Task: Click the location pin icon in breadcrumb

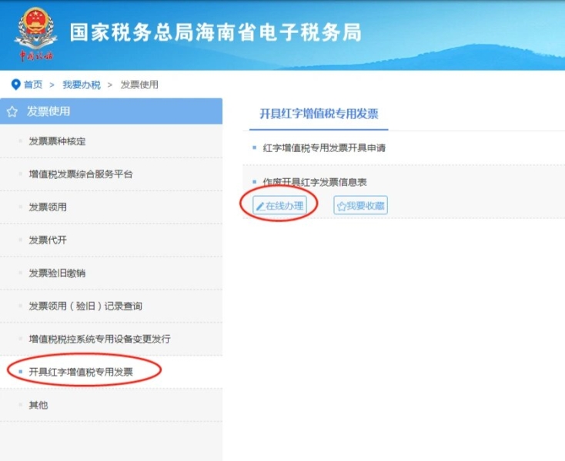Action: 15,85
